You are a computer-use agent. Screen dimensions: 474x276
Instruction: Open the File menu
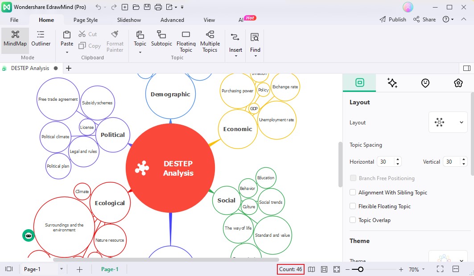(x=14, y=20)
